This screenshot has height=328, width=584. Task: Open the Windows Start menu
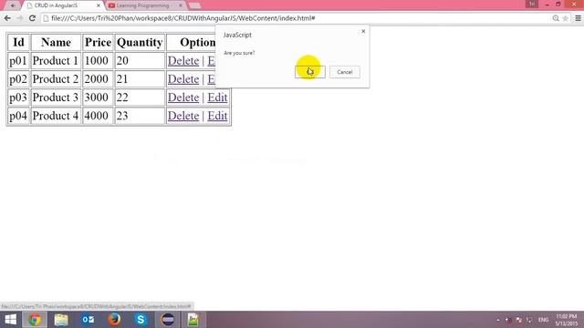point(10,320)
